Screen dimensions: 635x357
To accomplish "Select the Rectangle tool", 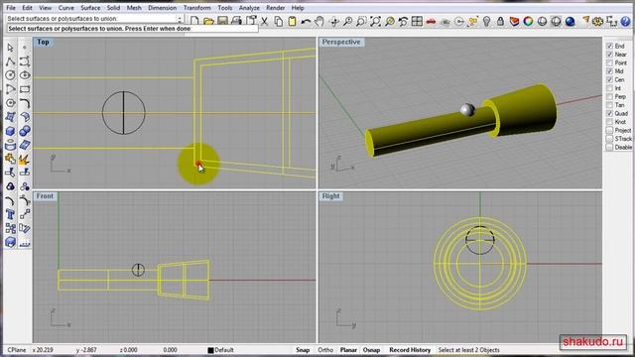I will tap(25, 89).
